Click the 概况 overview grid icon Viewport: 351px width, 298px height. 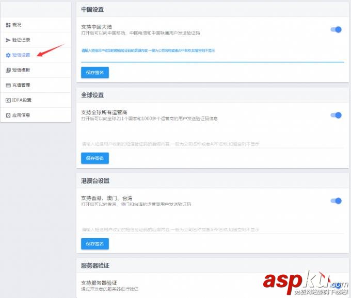click(8, 25)
